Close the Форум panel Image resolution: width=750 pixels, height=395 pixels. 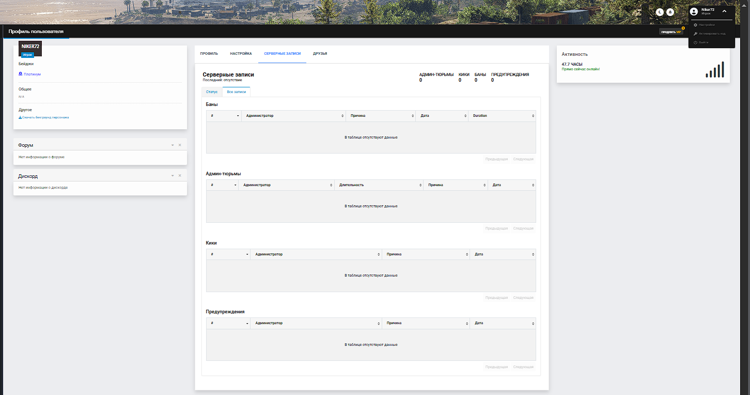coord(180,145)
